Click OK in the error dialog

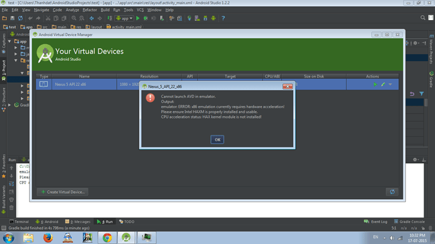[x=217, y=139]
